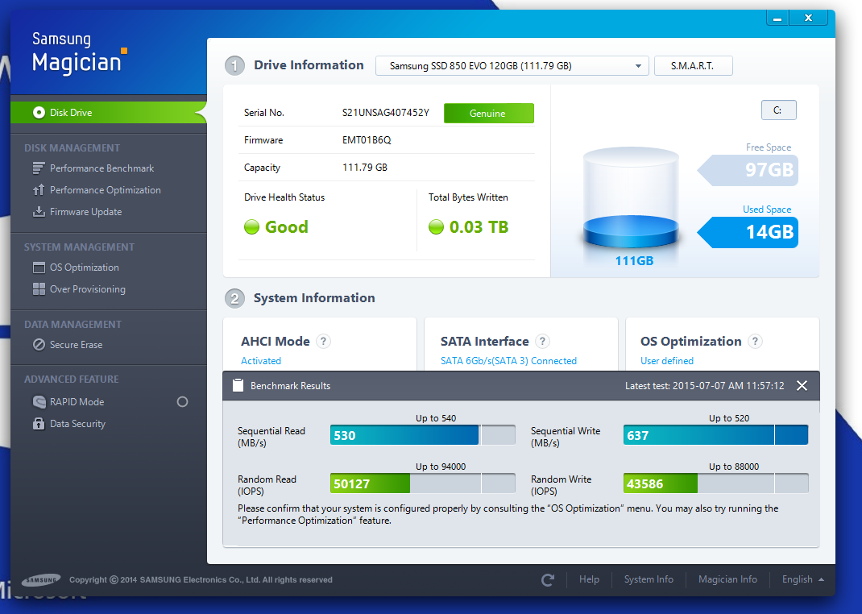Open Secure Erase
Viewport: 862px width, 614px height.
click(x=76, y=345)
